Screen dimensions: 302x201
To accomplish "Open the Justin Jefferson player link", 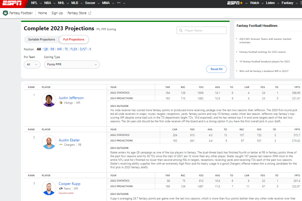I will point(71,98).
